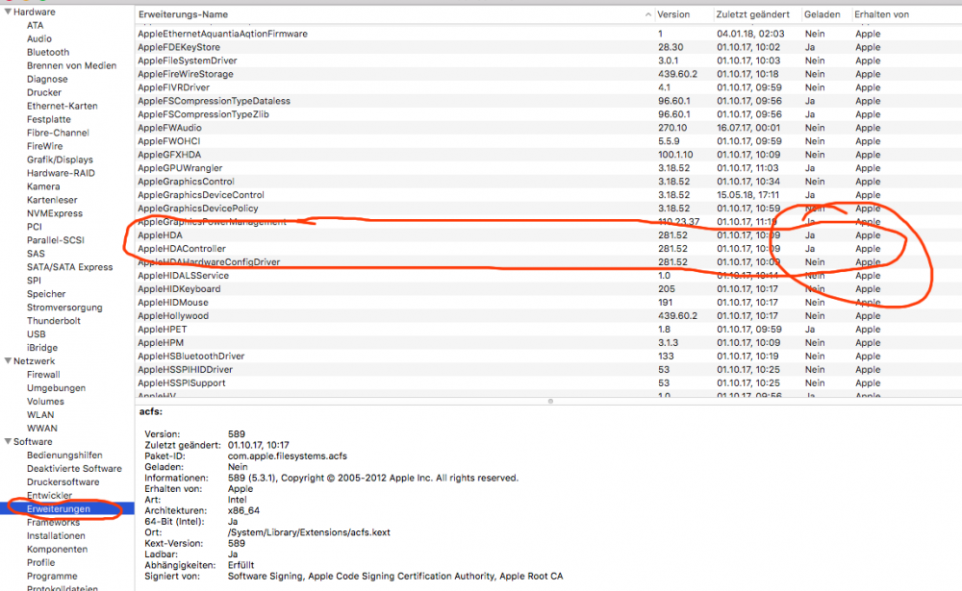Select Volumes under Netzwerk
962x591 pixels.
coord(45,402)
